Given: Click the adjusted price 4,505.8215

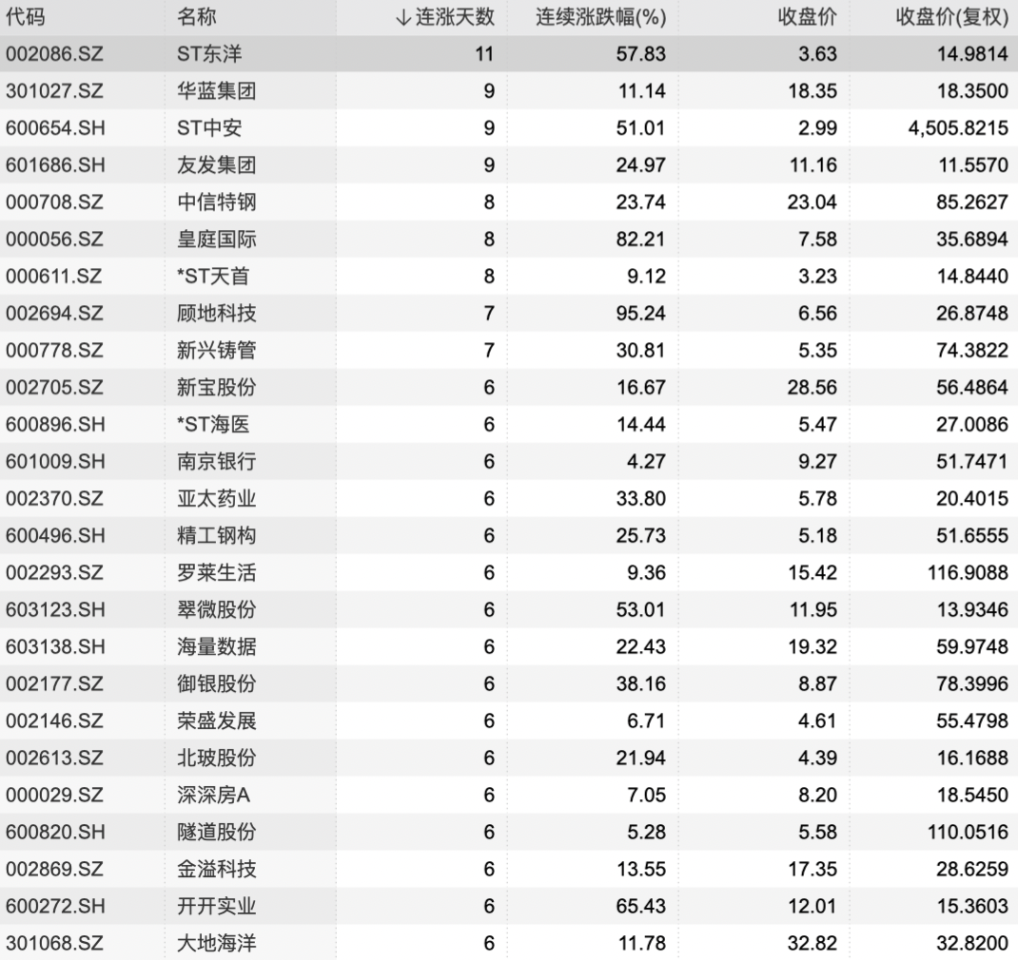Looking at the screenshot, I should tap(958, 127).
